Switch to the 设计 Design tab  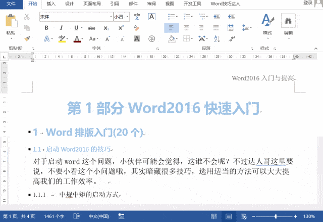tap(69, 4)
